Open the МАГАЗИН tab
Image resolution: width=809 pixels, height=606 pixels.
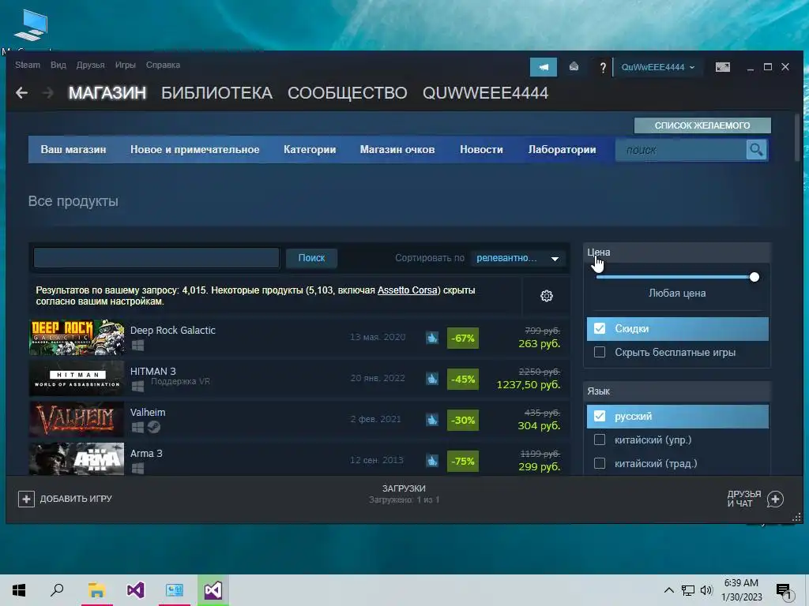[x=107, y=93]
